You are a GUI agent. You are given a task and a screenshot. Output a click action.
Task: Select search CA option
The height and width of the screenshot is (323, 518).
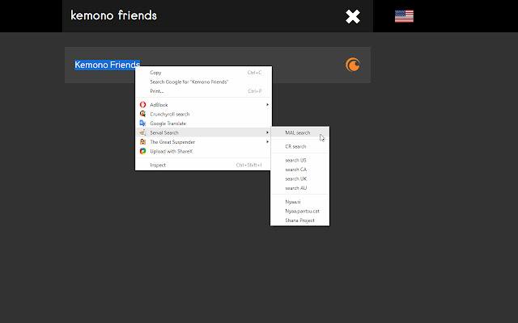tap(300, 170)
